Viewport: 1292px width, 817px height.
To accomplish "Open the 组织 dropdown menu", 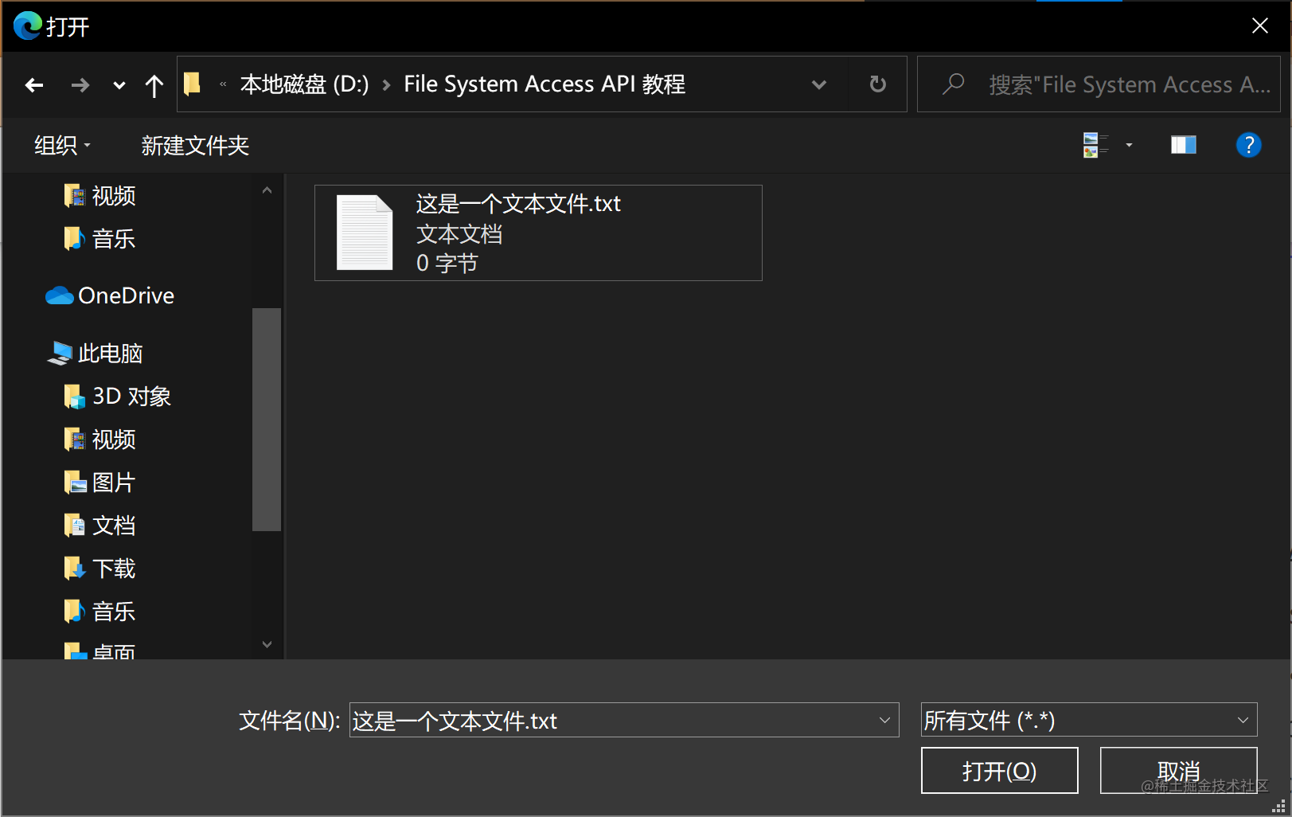I will tap(61, 145).
